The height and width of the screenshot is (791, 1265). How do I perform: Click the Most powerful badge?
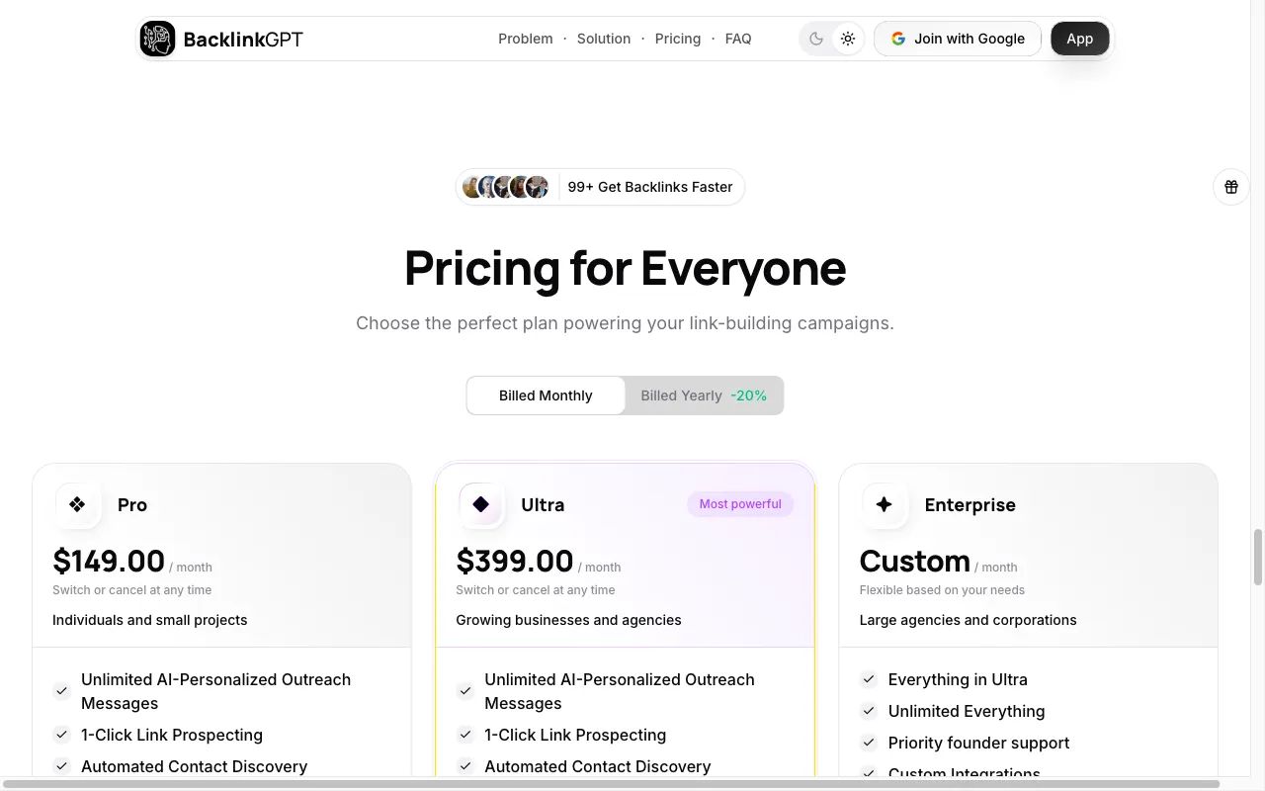pos(740,504)
